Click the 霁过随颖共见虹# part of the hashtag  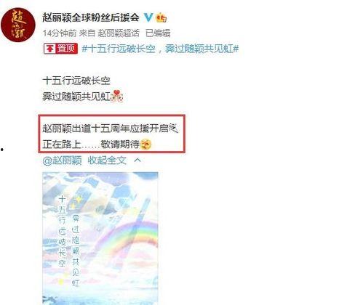[202, 49]
